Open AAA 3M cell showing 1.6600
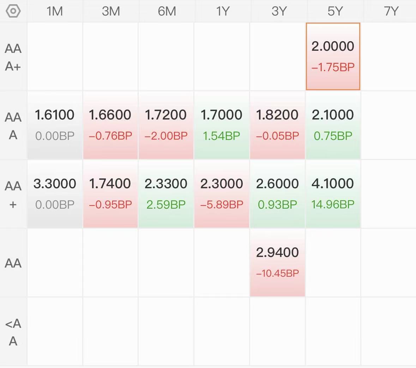The width and height of the screenshot is (416, 368). pyautogui.click(x=110, y=125)
